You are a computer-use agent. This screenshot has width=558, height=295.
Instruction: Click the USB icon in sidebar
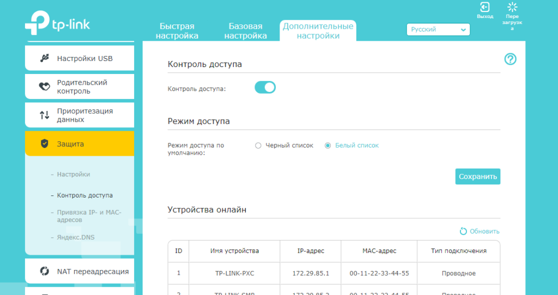pyautogui.click(x=45, y=58)
